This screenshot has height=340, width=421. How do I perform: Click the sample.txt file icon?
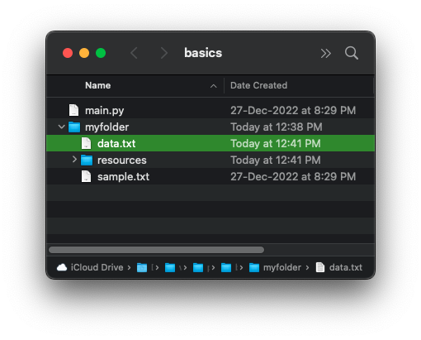tap(86, 176)
